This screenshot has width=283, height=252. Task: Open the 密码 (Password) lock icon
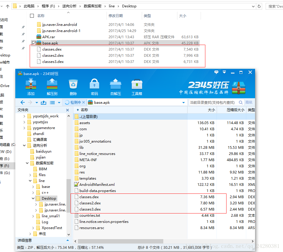point(94,84)
